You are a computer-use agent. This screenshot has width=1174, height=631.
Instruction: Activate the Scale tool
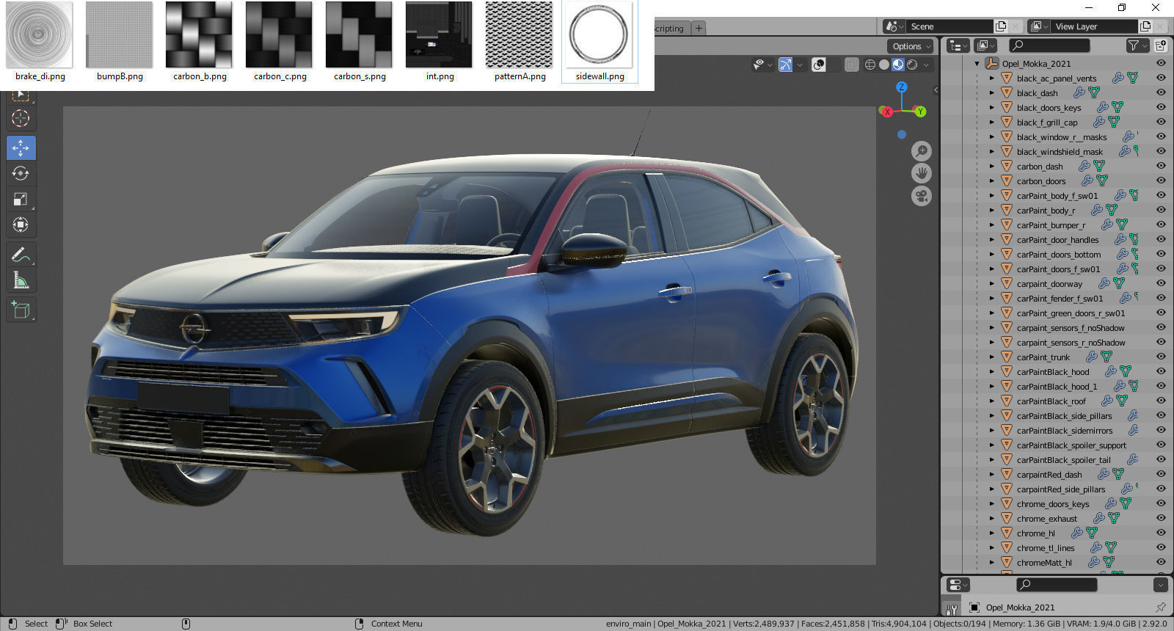21,199
